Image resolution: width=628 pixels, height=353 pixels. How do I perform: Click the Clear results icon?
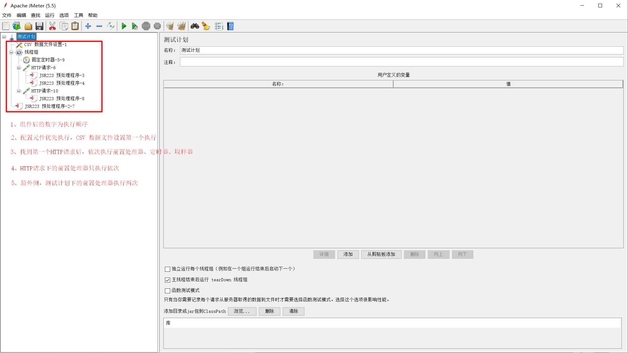pyautogui.click(x=170, y=26)
